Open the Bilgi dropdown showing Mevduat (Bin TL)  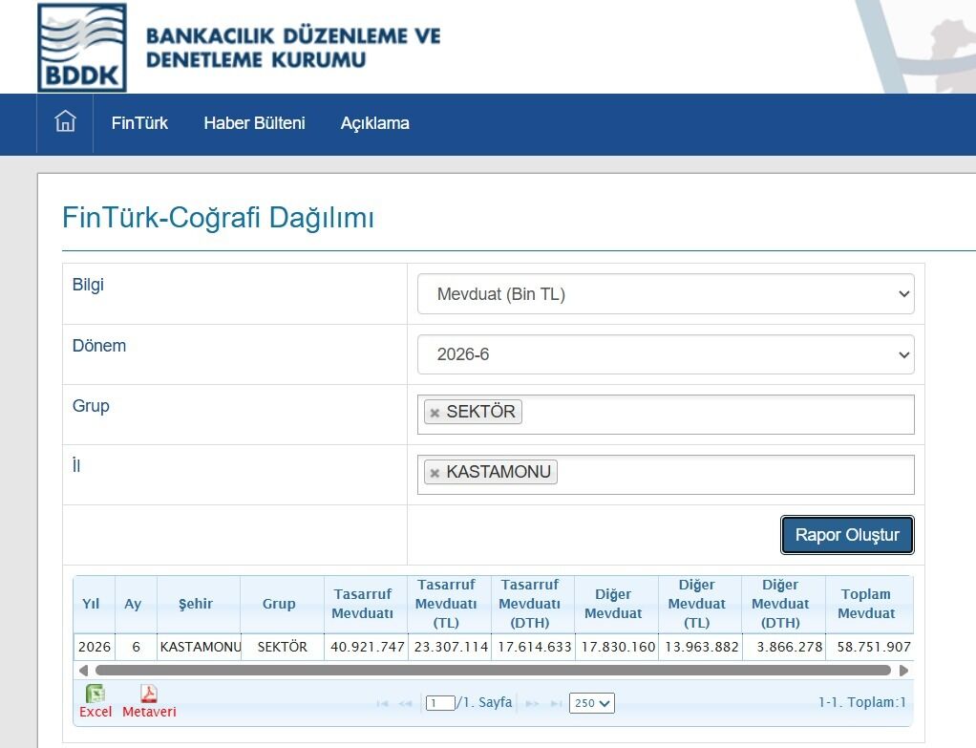(x=666, y=294)
